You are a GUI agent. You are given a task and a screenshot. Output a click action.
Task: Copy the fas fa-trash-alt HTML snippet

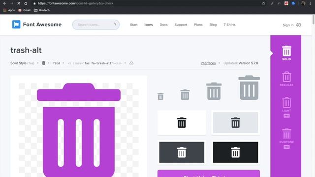click(94, 63)
